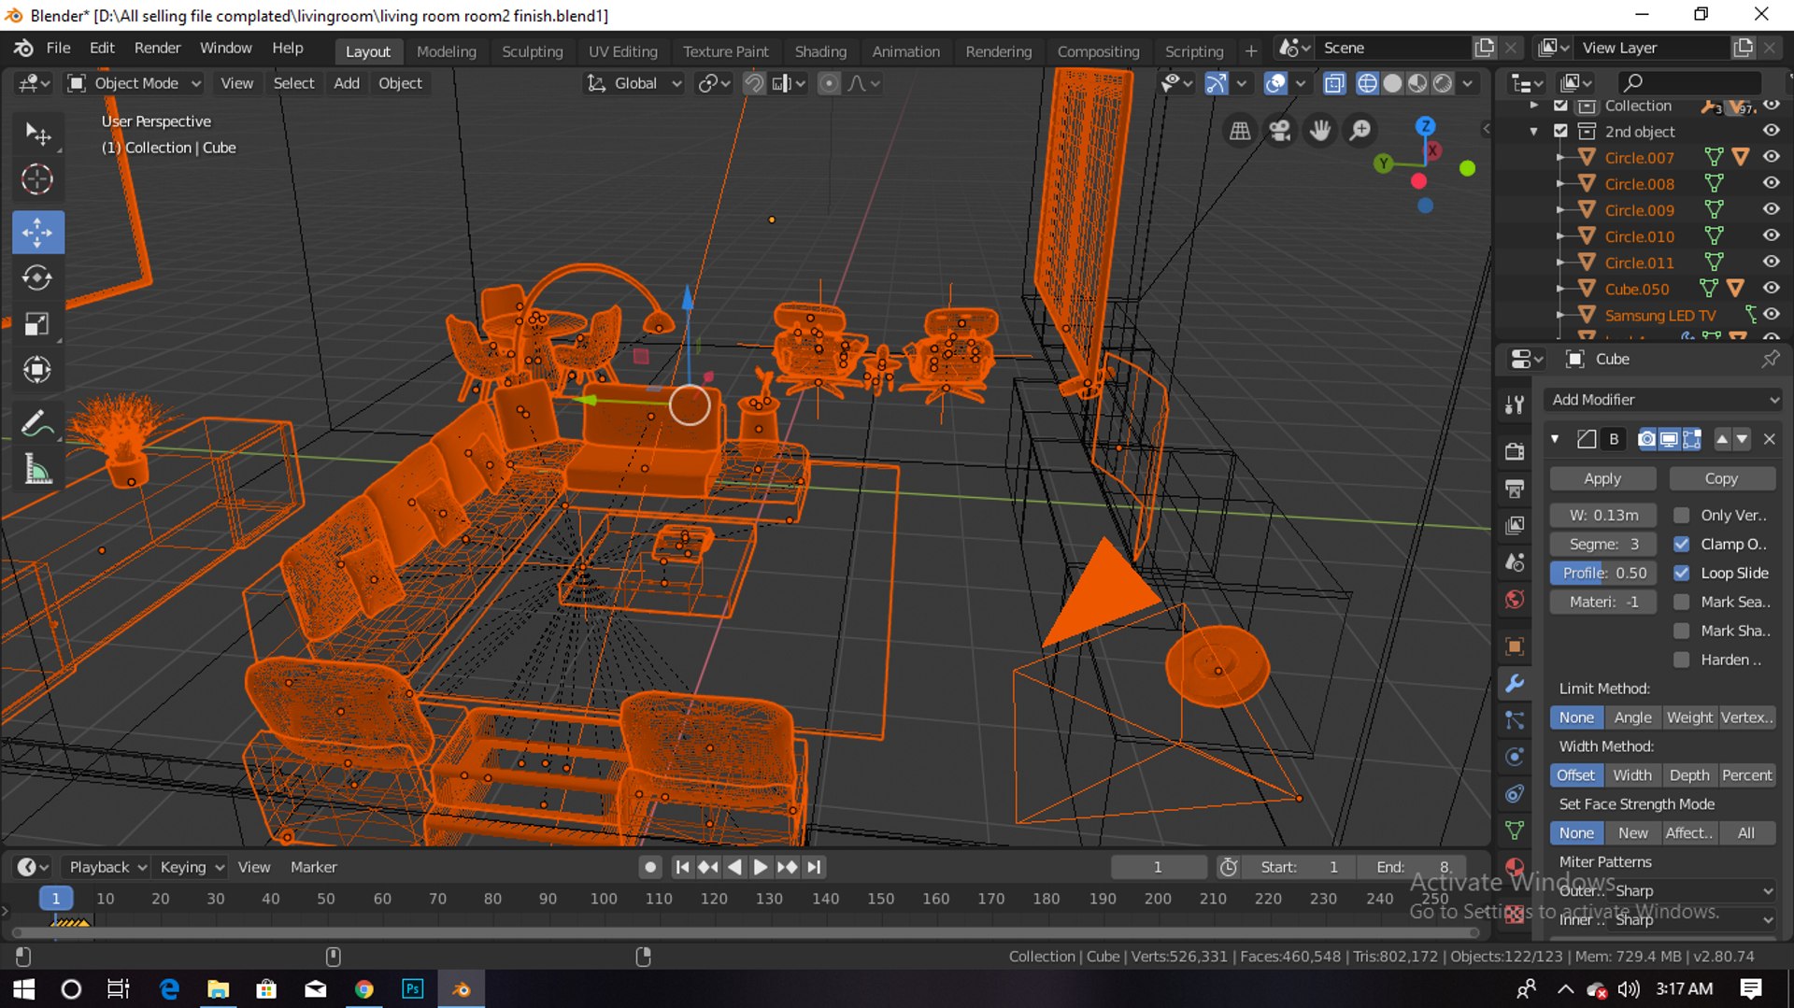Image resolution: width=1794 pixels, height=1008 pixels.
Task: Select the Scale tool in the toolbar
Action: [37, 324]
